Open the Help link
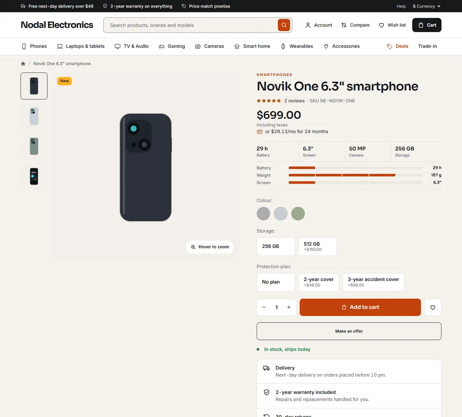Image resolution: width=462 pixels, height=417 pixels. tap(401, 6)
